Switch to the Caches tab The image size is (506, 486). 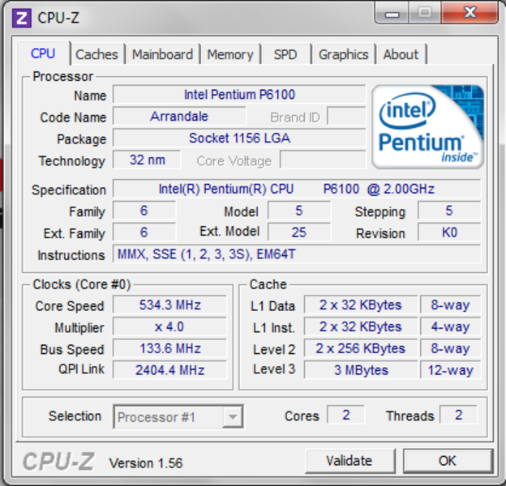[96, 54]
